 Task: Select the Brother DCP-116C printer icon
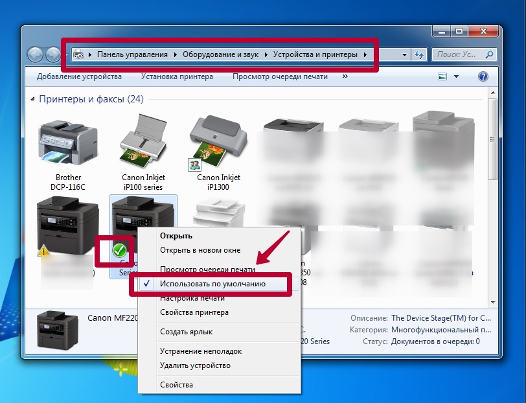68,144
